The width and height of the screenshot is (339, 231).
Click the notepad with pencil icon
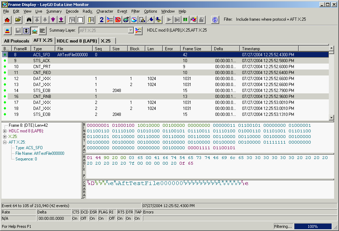(142, 20)
